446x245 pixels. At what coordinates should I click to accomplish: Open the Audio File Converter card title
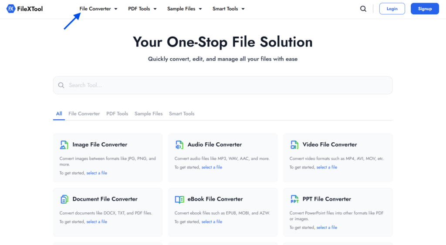214,144
